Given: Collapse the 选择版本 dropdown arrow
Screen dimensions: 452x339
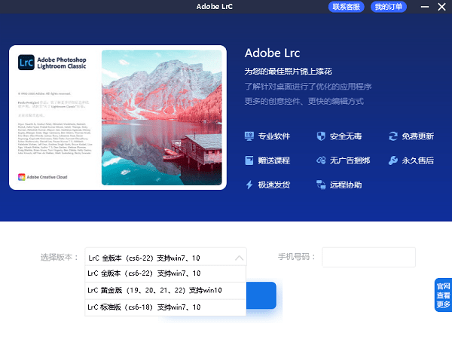Looking at the screenshot, I should click(x=239, y=258).
